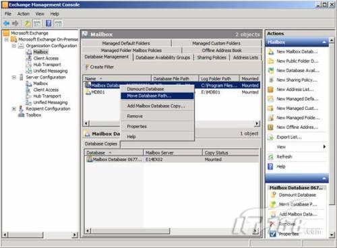Click the New Sharing Policy icon
This screenshot has height=248, width=337.
[x=271, y=80]
